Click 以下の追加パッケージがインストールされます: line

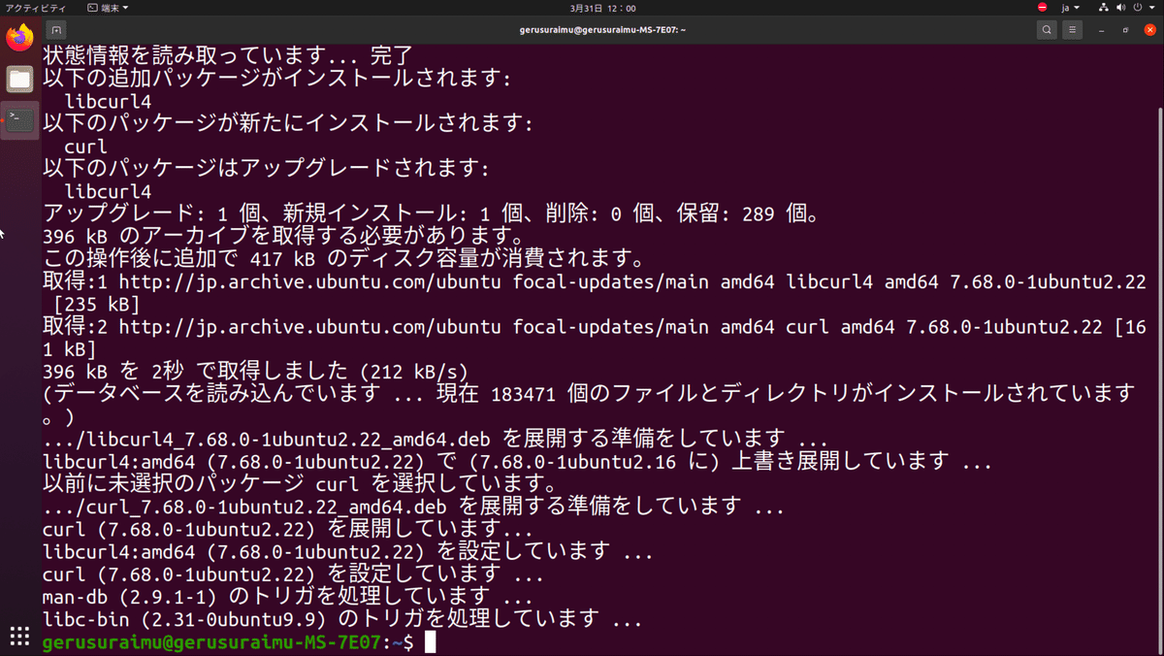tap(276, 79)
